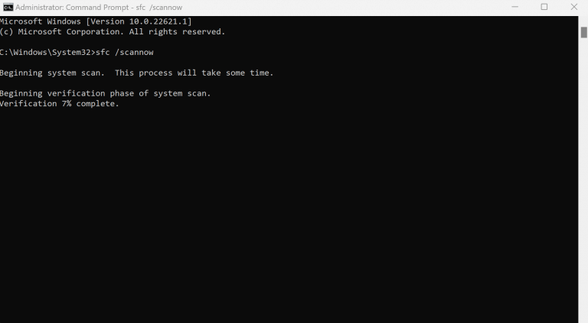Click the Microsoft Windows version line
588x323 pixels.
point(96,21)
